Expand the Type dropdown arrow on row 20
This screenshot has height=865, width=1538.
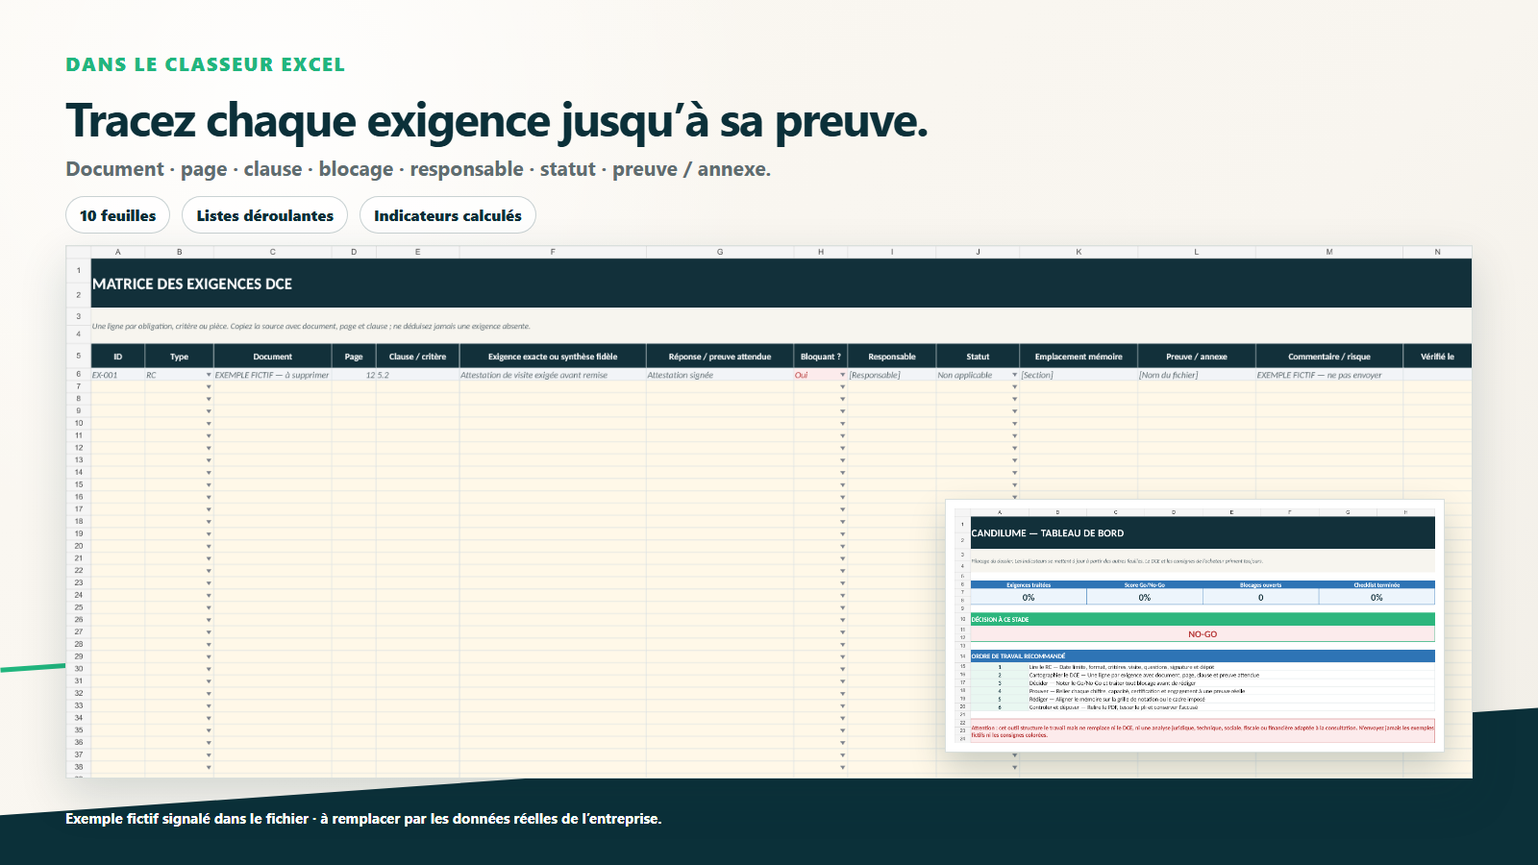209,546
